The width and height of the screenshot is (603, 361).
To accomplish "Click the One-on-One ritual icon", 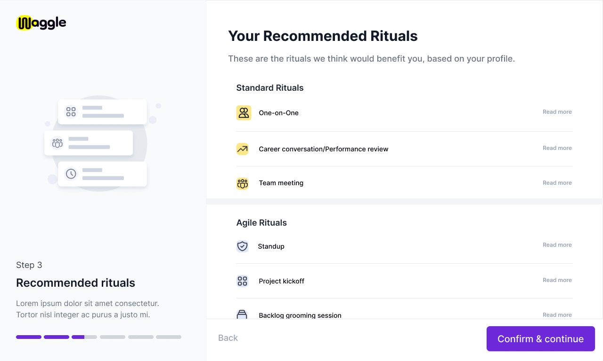I will tap(244, 113).
